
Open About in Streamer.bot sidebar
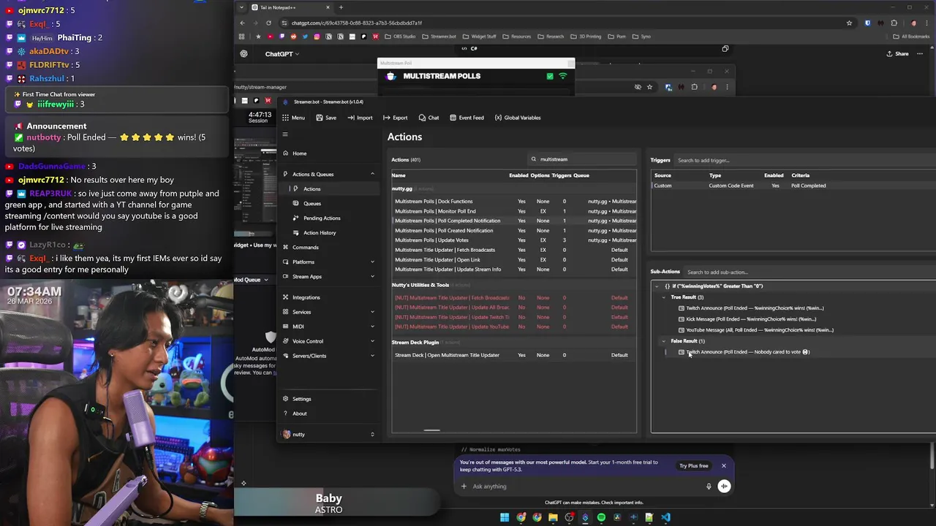pos(299,413)
